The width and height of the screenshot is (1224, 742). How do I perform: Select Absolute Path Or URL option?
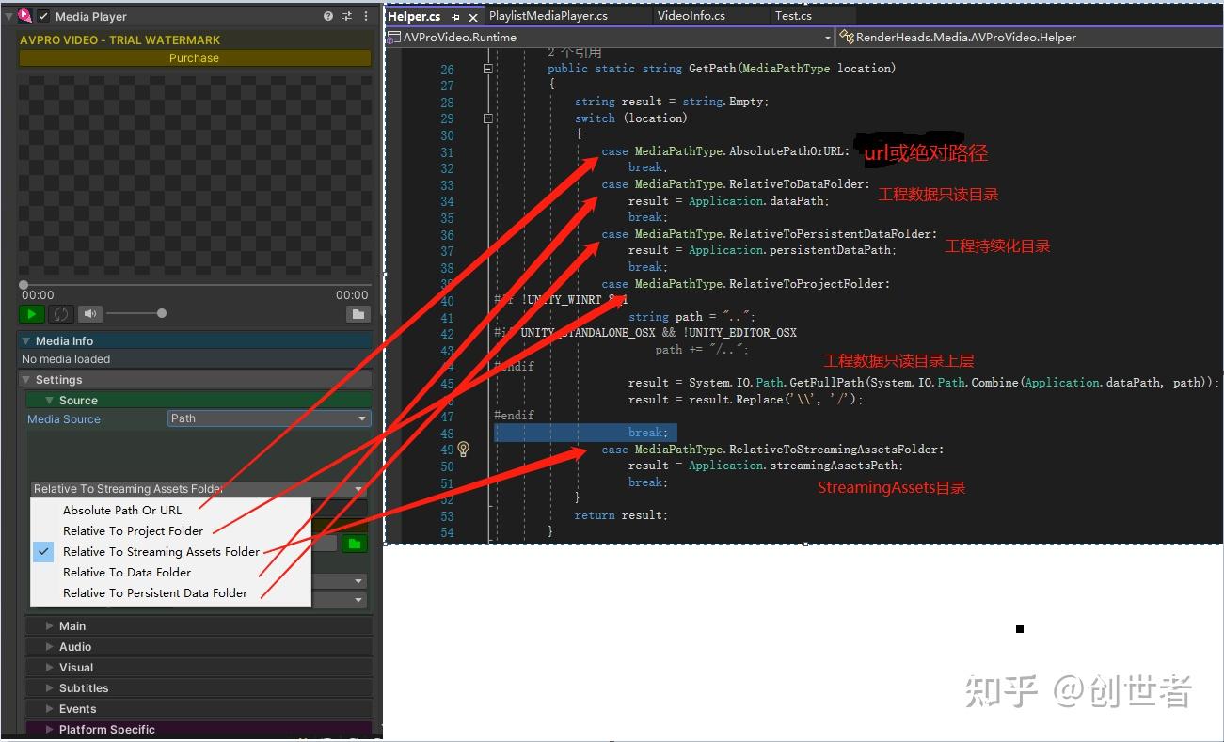pos(120,510)
